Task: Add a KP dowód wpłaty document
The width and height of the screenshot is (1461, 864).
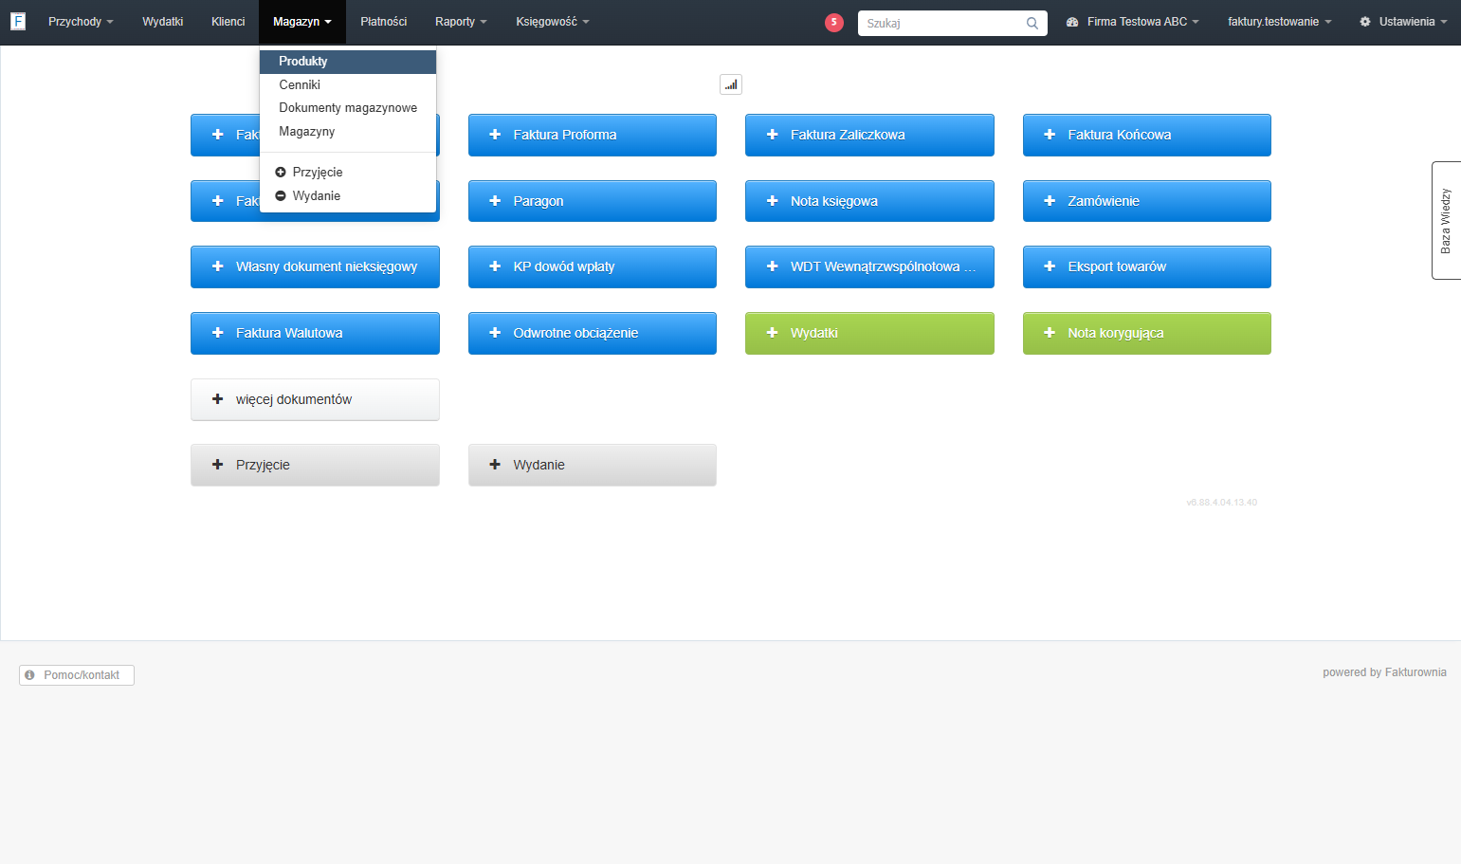Action: (x=593, y=267)
